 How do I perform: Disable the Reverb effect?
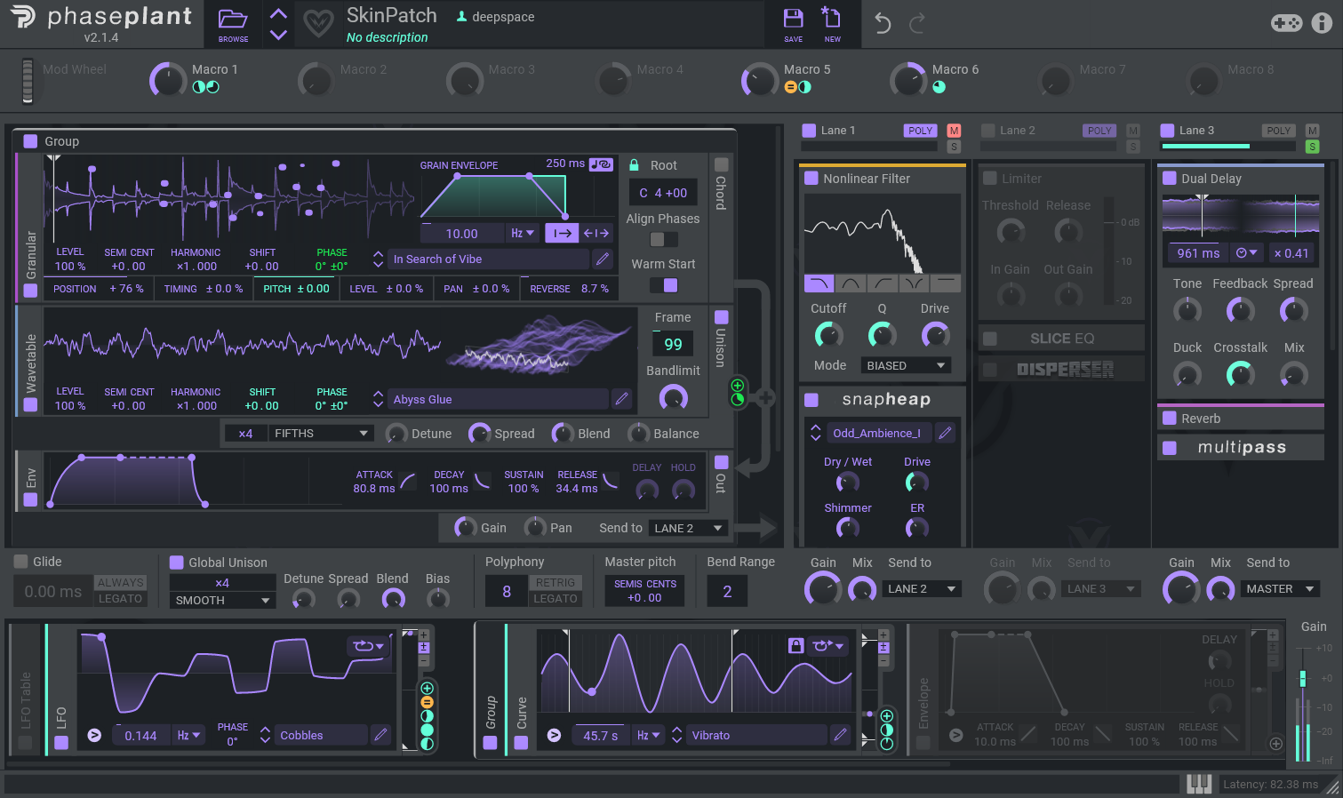tap(1169, 419)
